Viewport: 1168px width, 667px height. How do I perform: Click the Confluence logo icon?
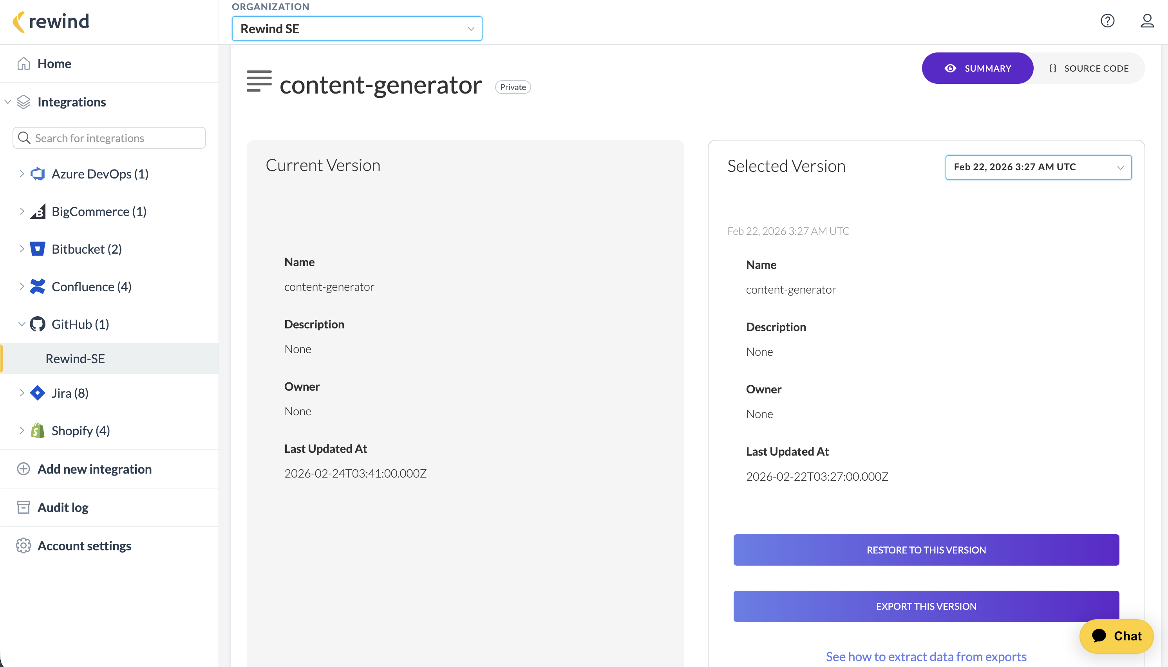(38, 287)
